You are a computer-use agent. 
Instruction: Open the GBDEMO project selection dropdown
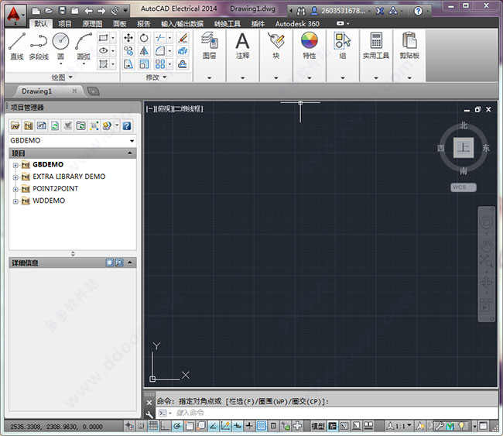(132, 141)
